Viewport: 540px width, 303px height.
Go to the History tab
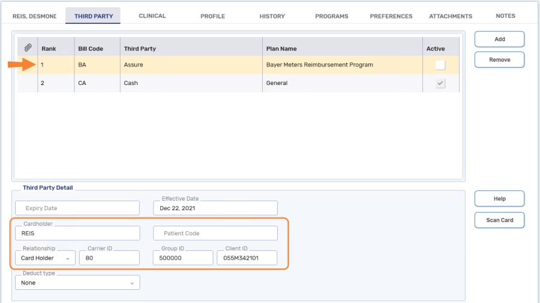pos(272,16)
